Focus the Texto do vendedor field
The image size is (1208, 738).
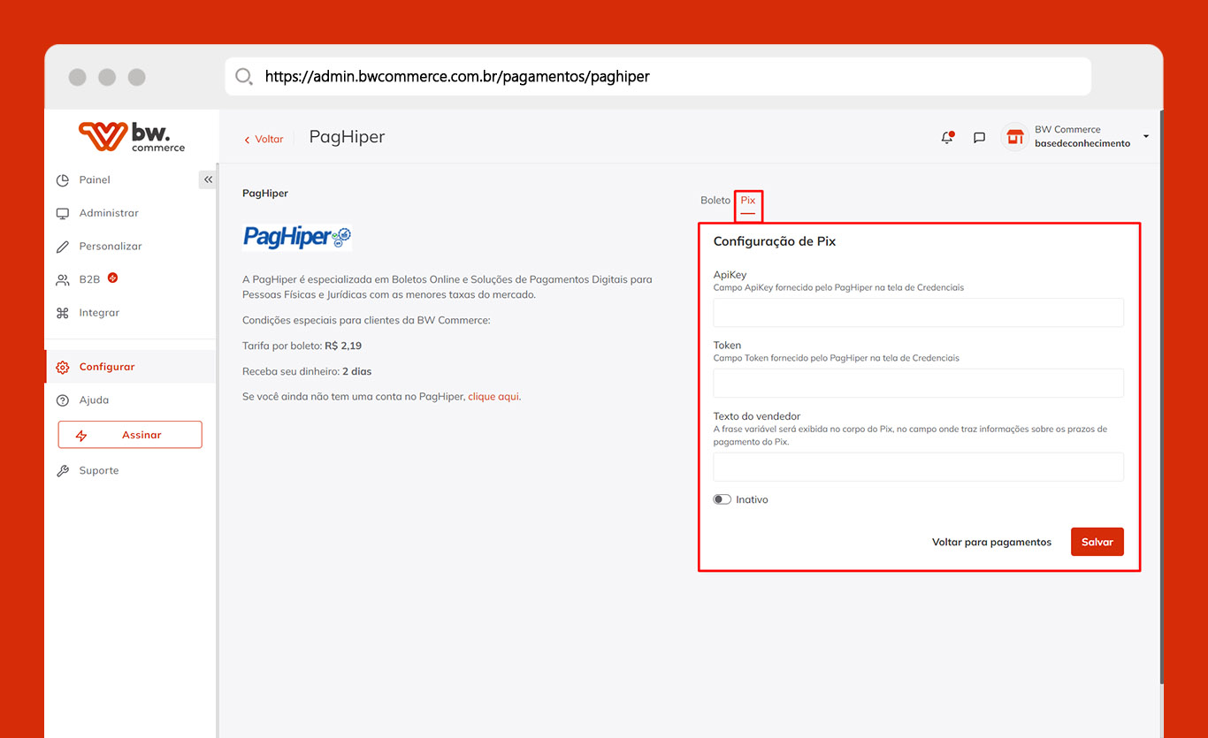pos(918,467)
